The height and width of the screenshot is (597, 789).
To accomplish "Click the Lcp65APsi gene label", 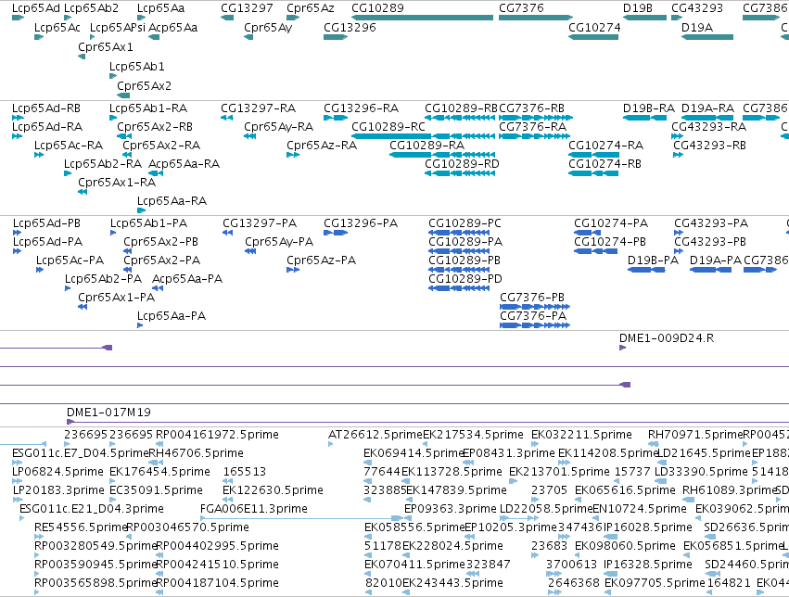I will (x=118, y=27).
